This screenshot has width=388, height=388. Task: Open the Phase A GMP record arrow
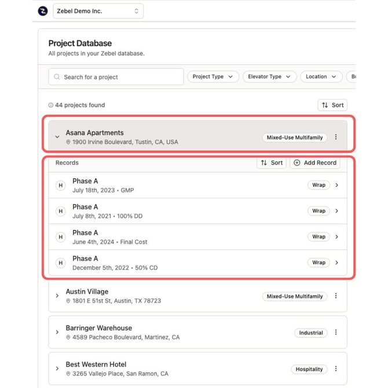pos(336,185)
